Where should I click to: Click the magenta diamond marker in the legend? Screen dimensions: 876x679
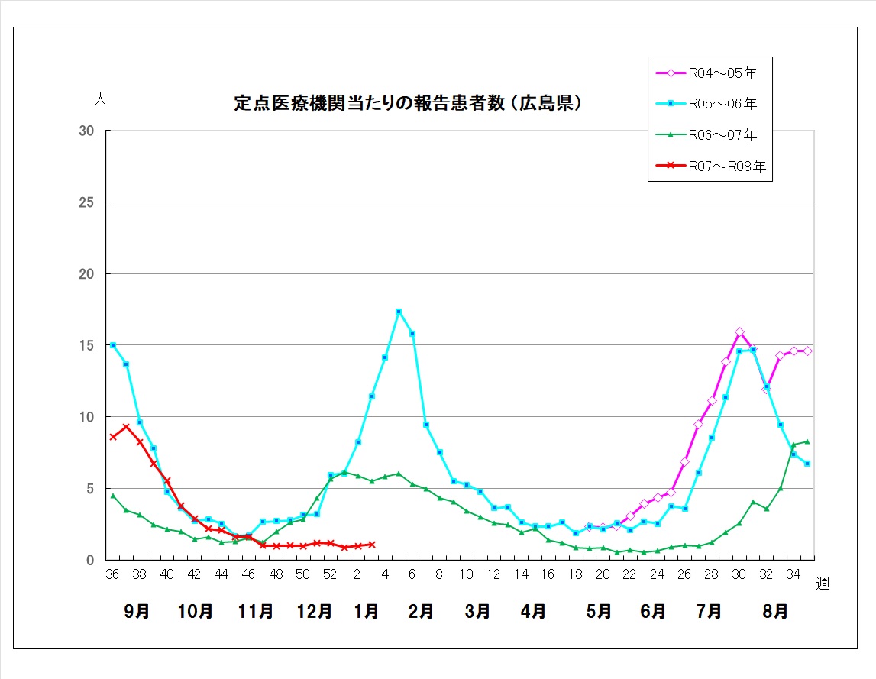tap(670, 73)
